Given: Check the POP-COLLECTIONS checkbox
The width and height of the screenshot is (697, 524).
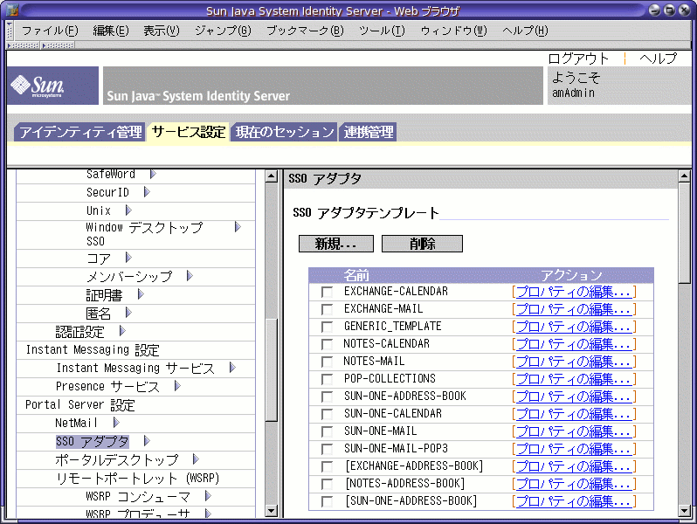Looking at the screenshot, I should click(x=327, y=379).
